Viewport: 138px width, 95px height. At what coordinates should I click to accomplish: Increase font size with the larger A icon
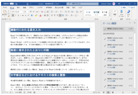(31, 12)
